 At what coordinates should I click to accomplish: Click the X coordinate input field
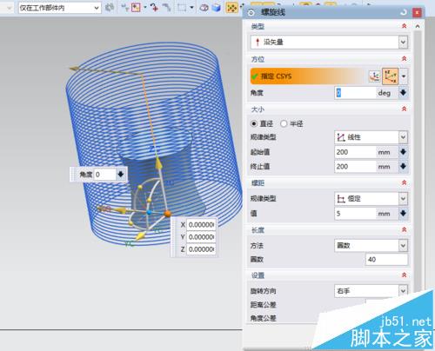pyautogui.click(x=201, y=225)
